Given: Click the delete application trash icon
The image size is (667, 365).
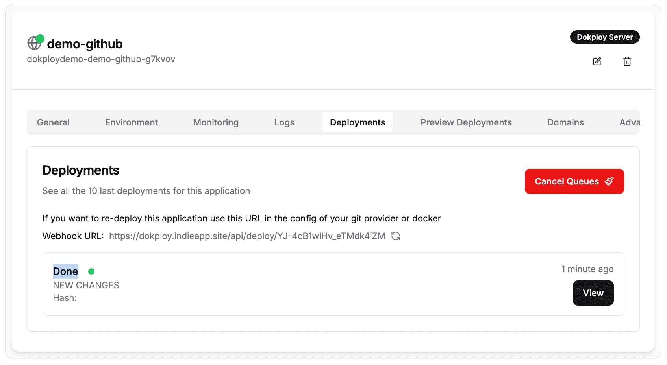Looking at the screenshot, I should 627,61.
